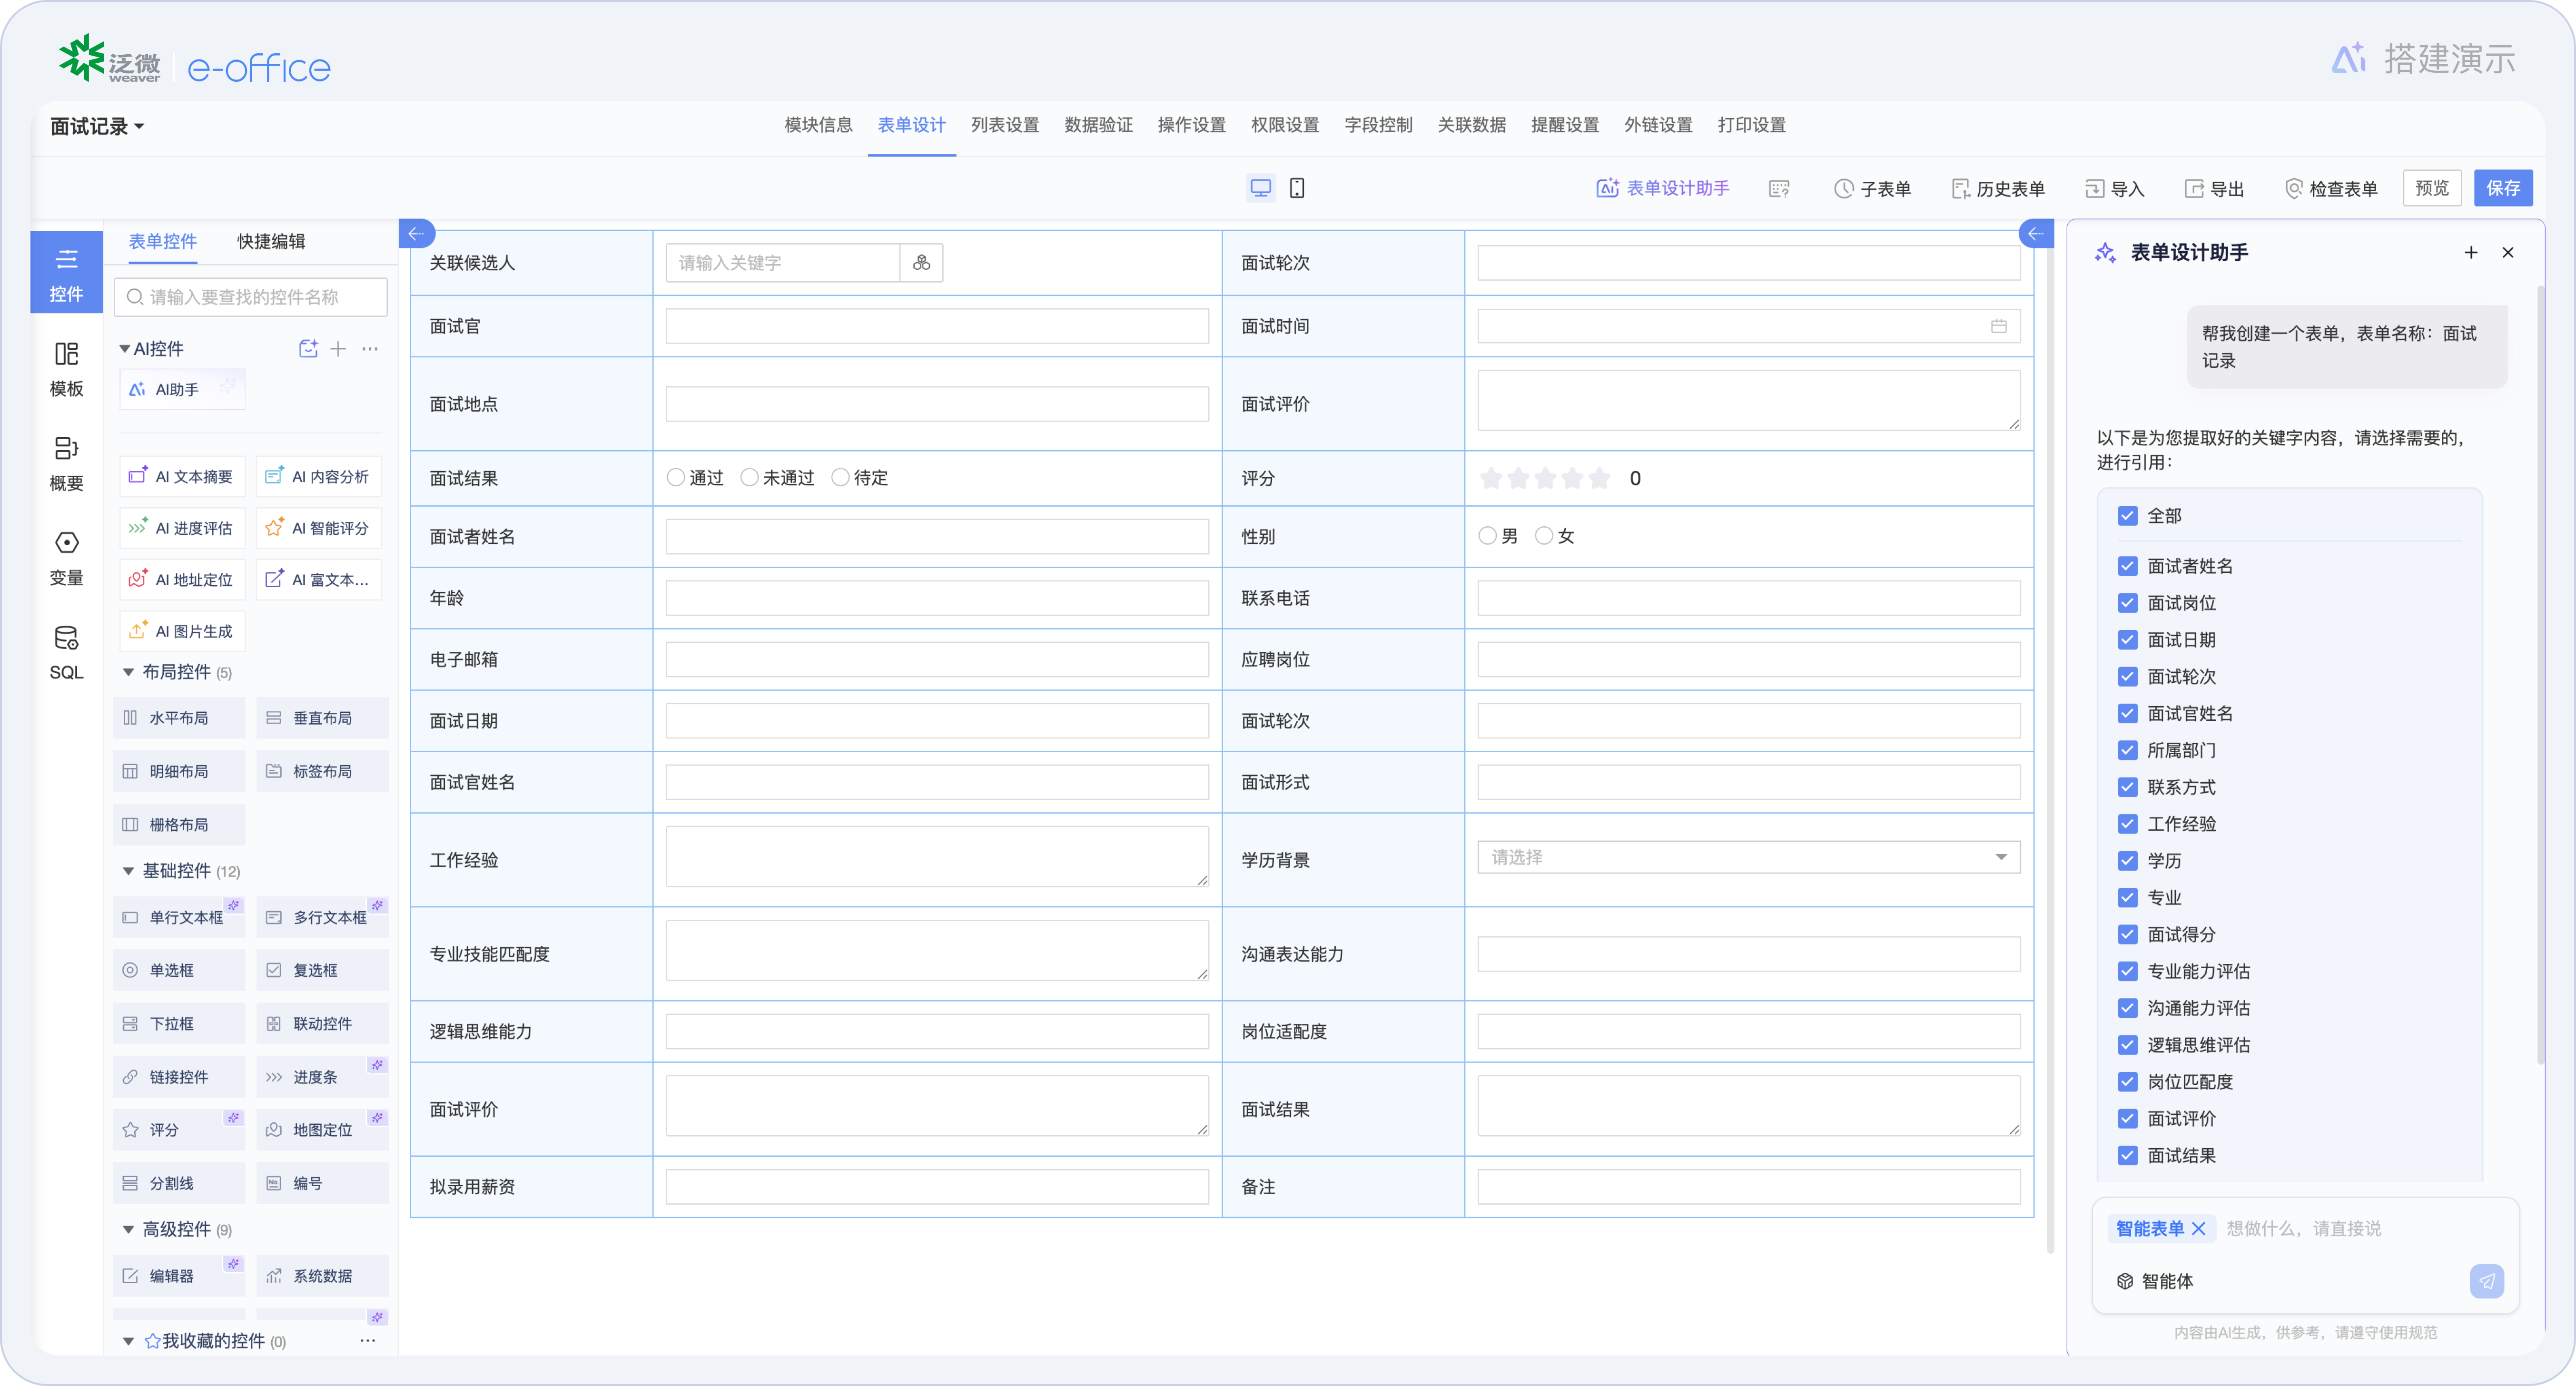Run 检查表单 form check
The height and width of the screenshot is (1386, 2576).
[x=2331, y=189]
